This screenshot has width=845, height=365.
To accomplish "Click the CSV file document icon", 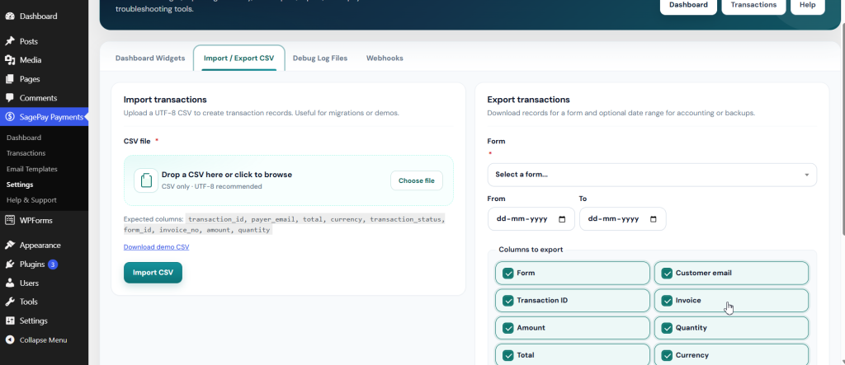I will pos(146,180).
